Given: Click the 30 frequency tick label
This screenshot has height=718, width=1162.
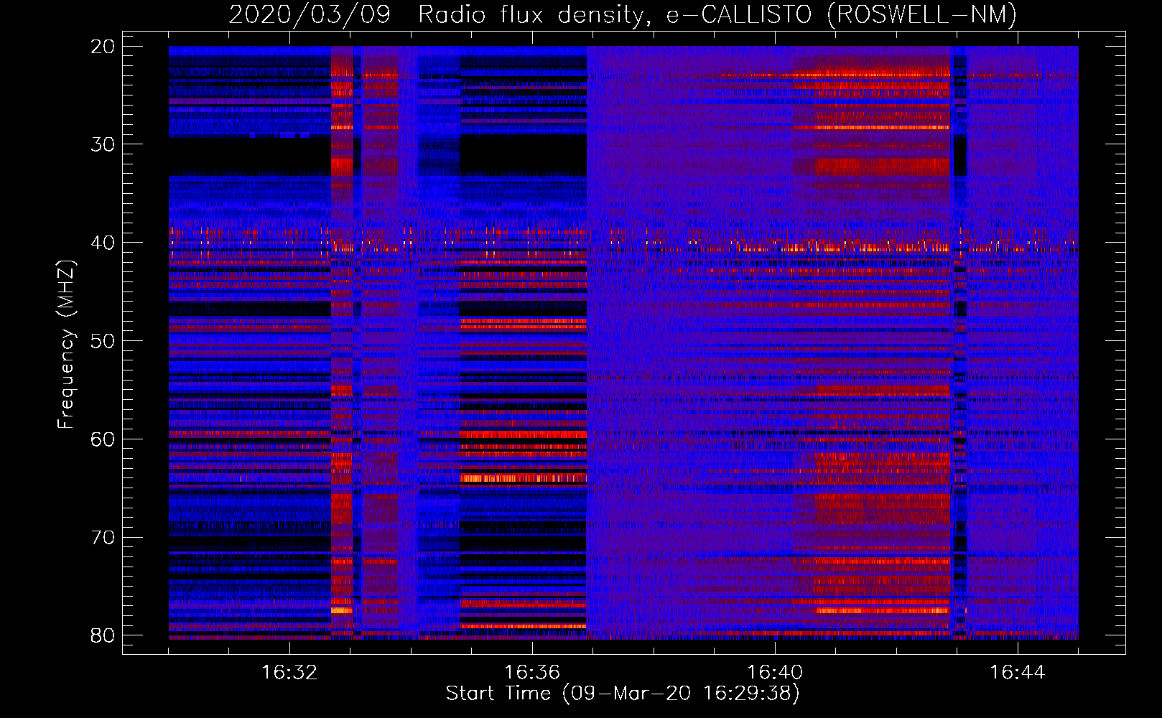Looking at the screenshot, I should coord(103,144).
